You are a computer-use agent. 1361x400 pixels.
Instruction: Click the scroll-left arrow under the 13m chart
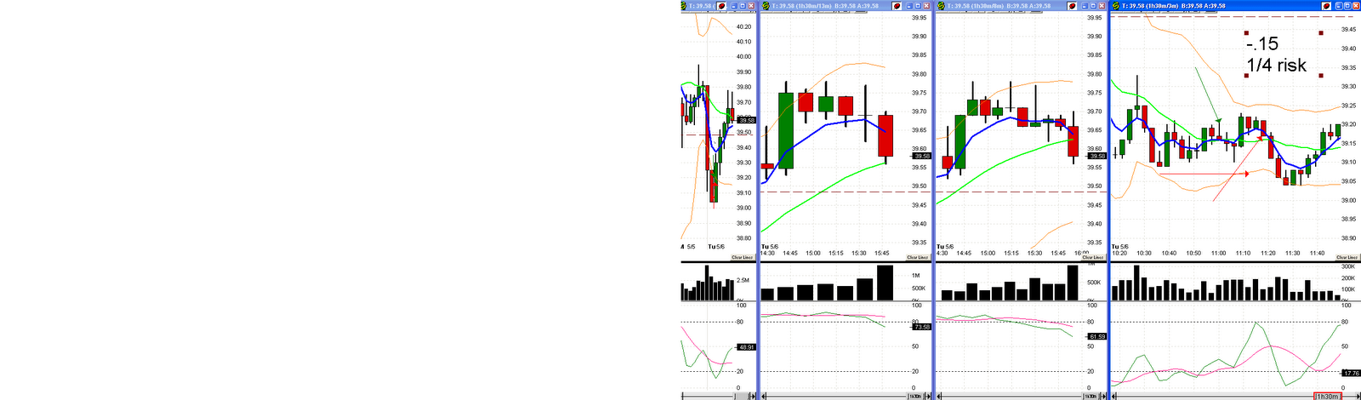[x=763, y=396]
